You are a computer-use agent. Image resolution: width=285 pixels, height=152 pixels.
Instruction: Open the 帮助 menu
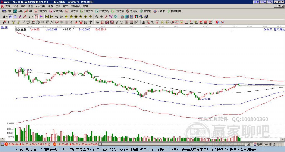pyautogui.click(x=86, y=6)
